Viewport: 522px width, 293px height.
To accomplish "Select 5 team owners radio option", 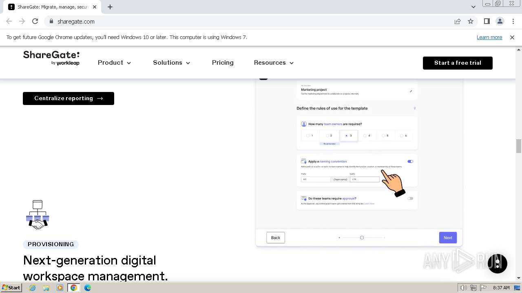I will (x=383, y=136).
